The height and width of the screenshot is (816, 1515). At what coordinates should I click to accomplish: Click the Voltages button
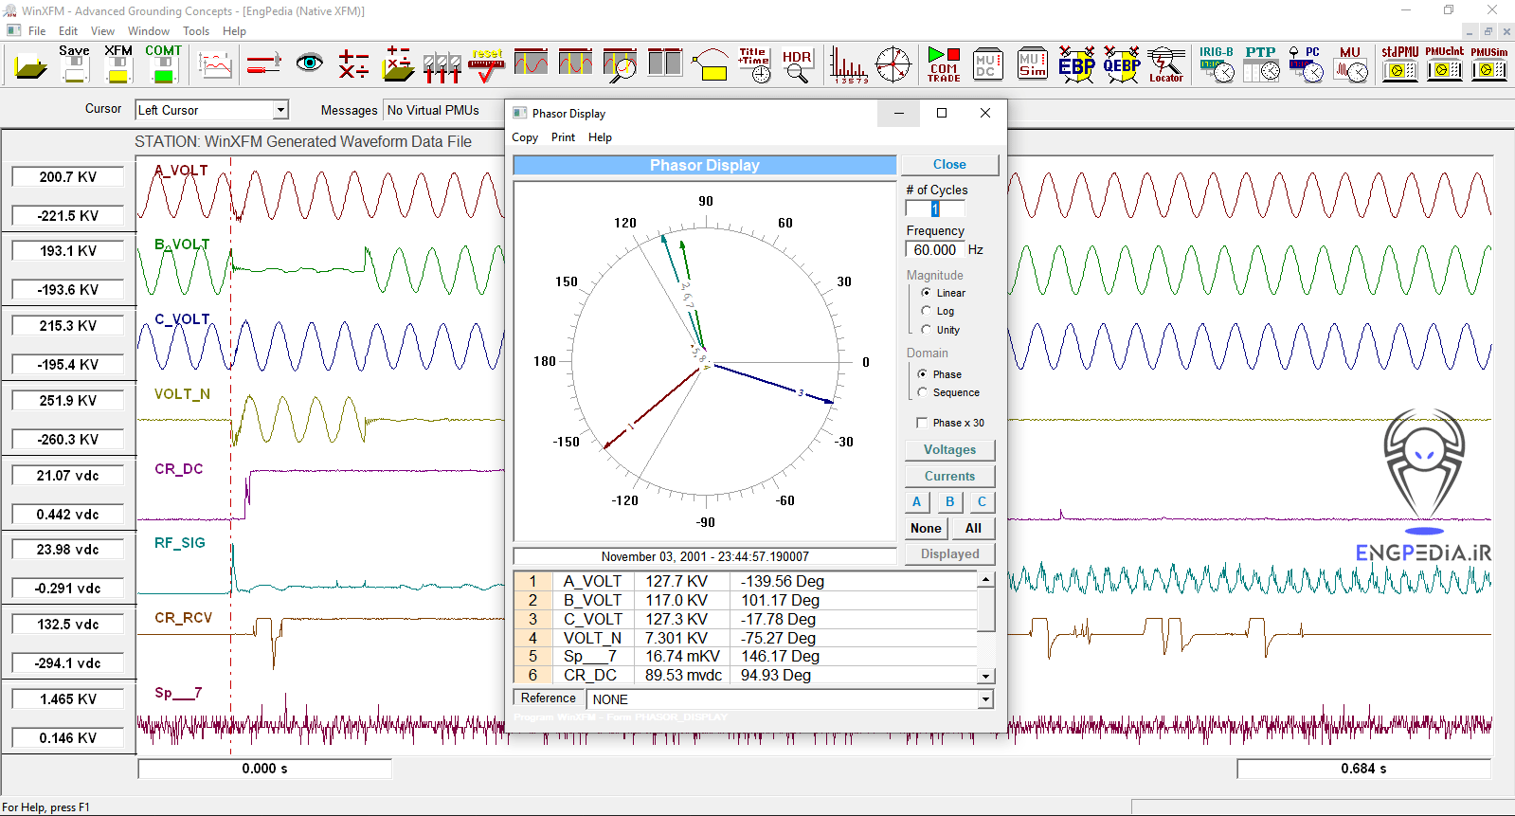point(949,450)
